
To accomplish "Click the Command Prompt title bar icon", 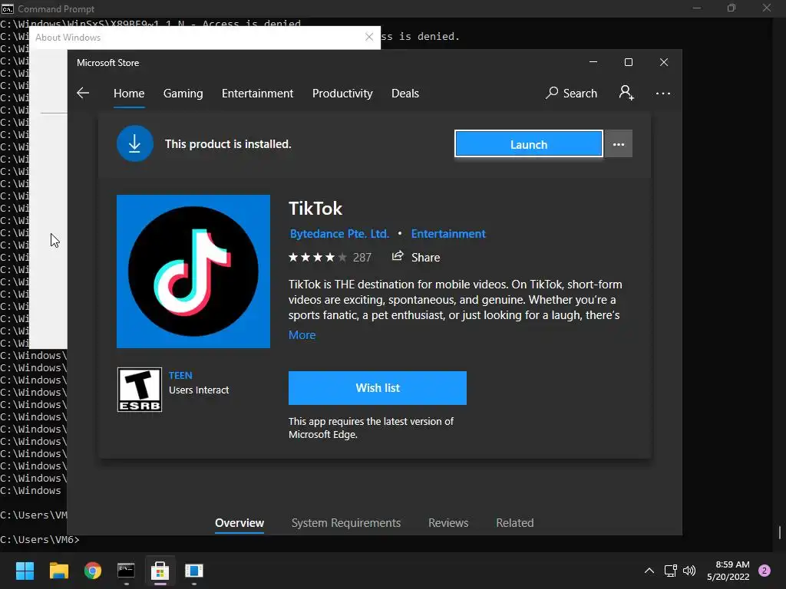I will (8, 8).
